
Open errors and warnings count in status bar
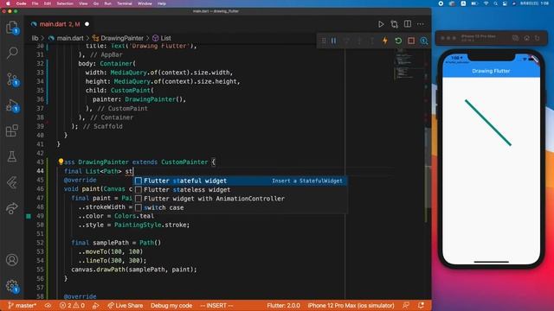click(x=72, y=305)
